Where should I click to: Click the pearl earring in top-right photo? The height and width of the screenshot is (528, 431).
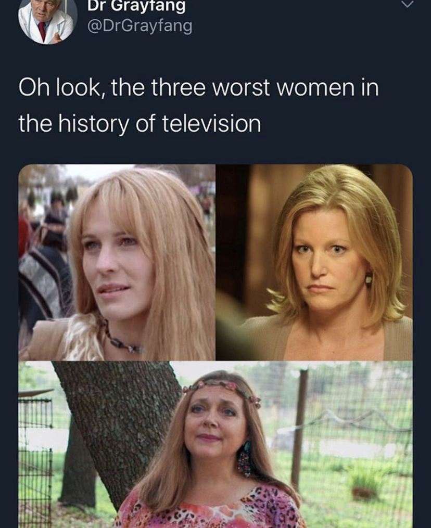[x=369, y=278]
